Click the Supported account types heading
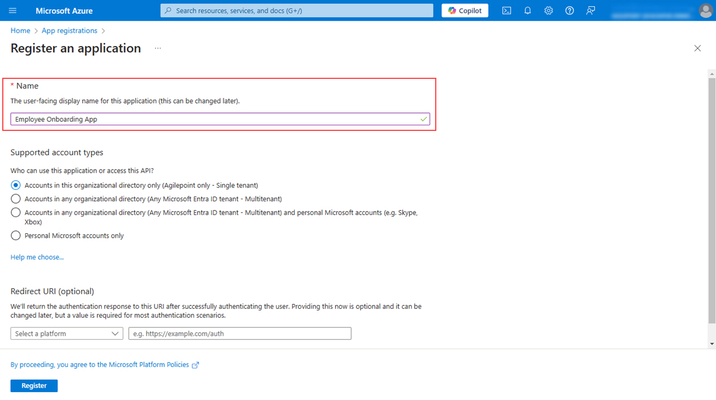 click(57, 153)
